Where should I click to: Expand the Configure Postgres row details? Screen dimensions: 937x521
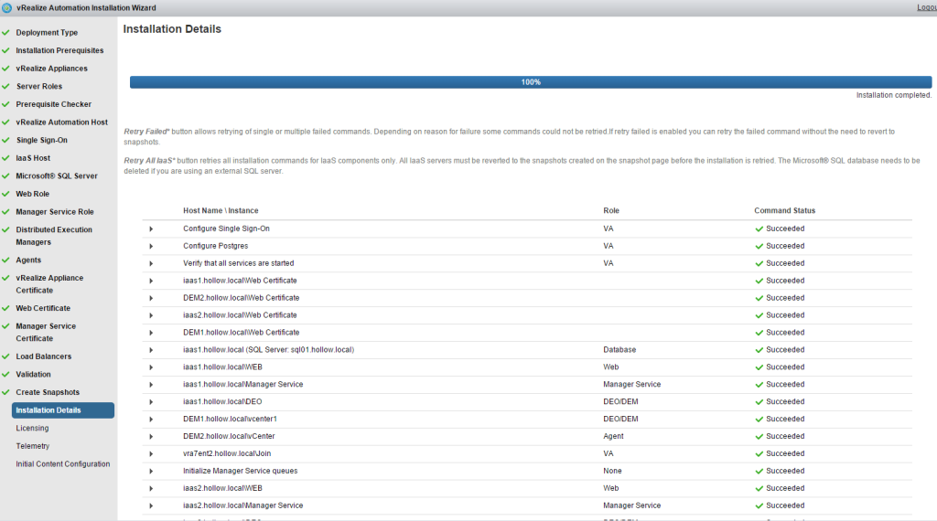click(151, 246)
